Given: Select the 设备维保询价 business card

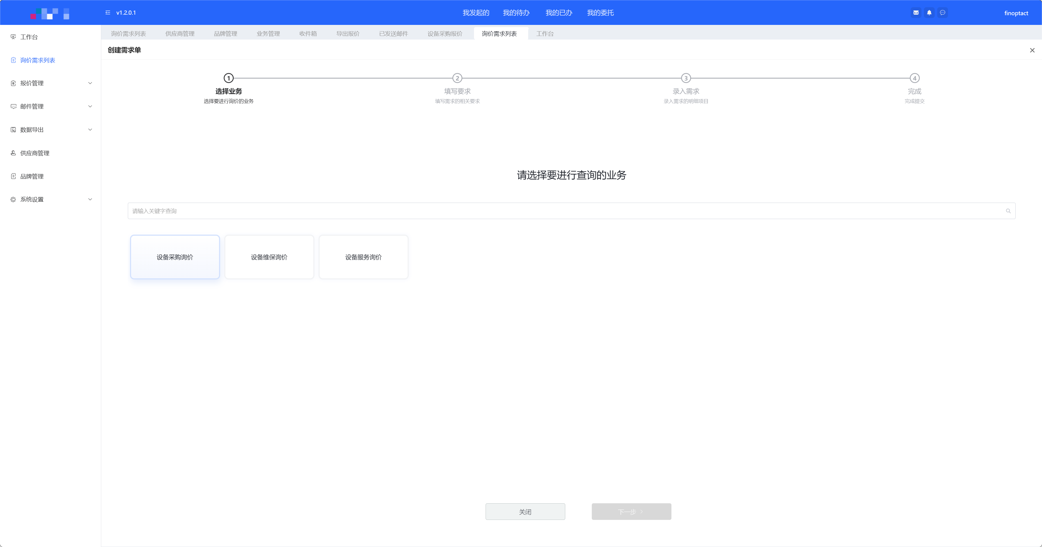Looking at the screenshot, I should click(x=269, y=257).
